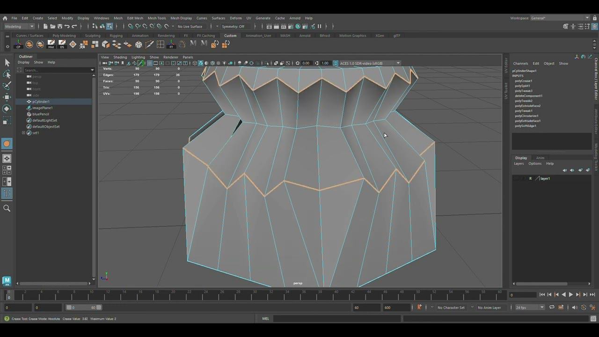Image resolution: width=599 pixels, height=337 pixels.
Task: Click the Save Scene icon
Action: pos(60,26)
